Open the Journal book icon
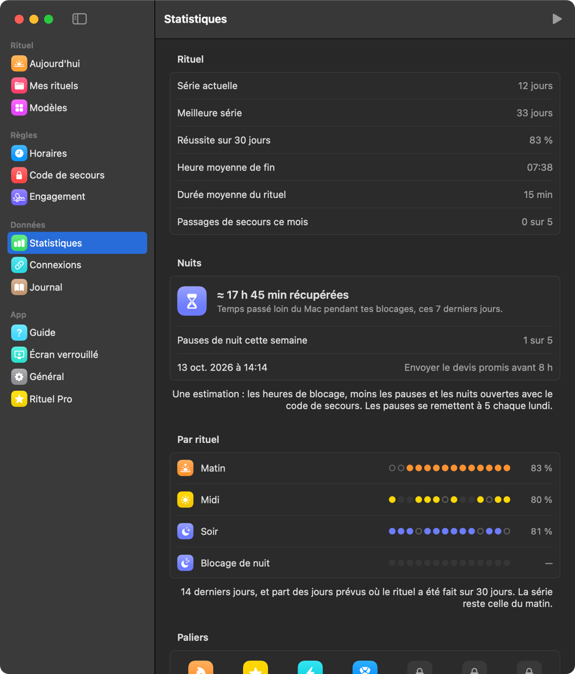The image size is (575, 674). [x=19, y=287]
